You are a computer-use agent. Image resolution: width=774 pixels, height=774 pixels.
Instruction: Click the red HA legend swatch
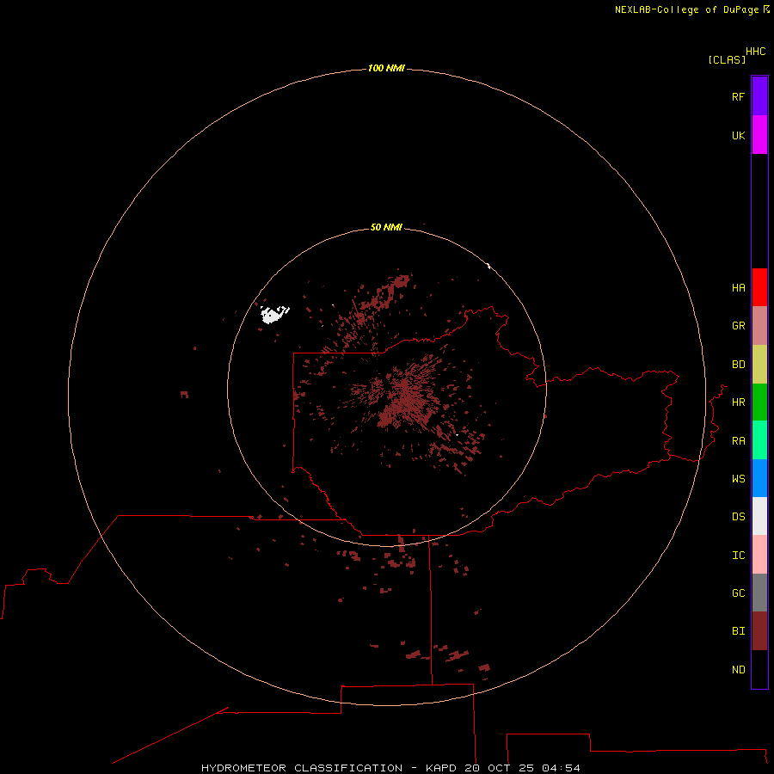[759, 287]
